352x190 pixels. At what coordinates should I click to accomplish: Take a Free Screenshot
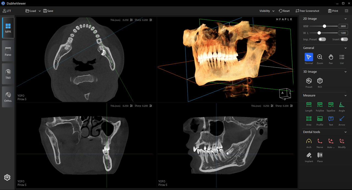point(307,11)
